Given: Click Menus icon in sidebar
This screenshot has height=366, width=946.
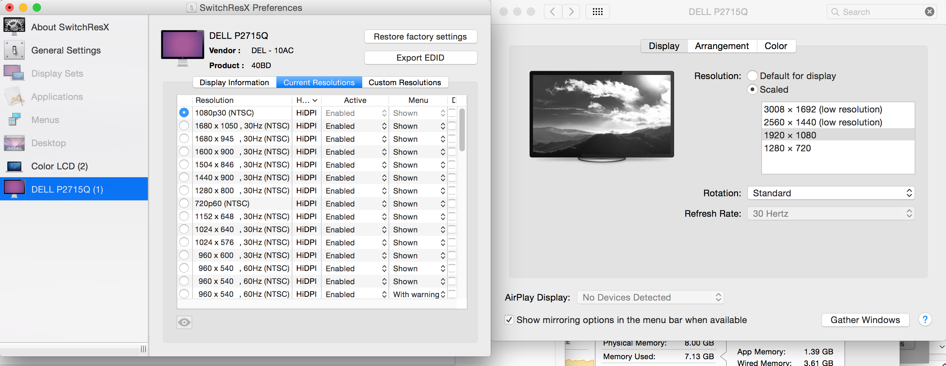Looking at the screenshot, I should click(14, 120).
